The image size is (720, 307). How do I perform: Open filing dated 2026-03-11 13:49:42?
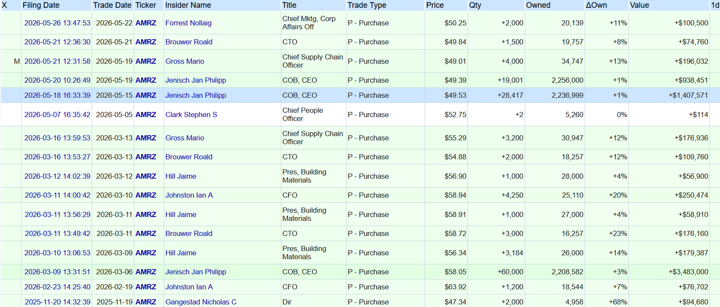click(58, 233)
